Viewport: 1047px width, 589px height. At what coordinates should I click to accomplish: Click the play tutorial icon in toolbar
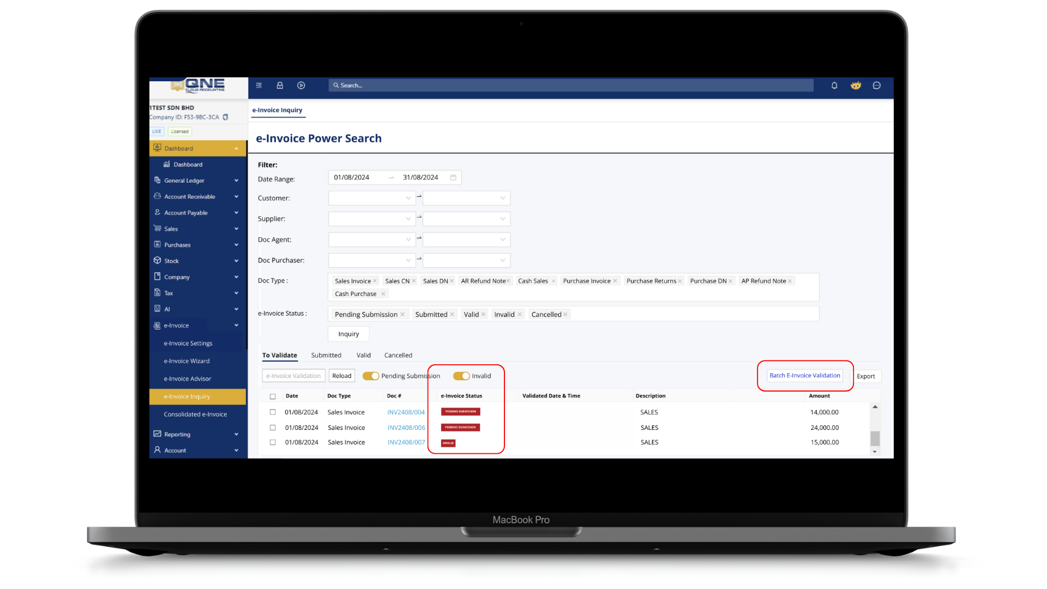pyautogui.click(x=301, y=86)
